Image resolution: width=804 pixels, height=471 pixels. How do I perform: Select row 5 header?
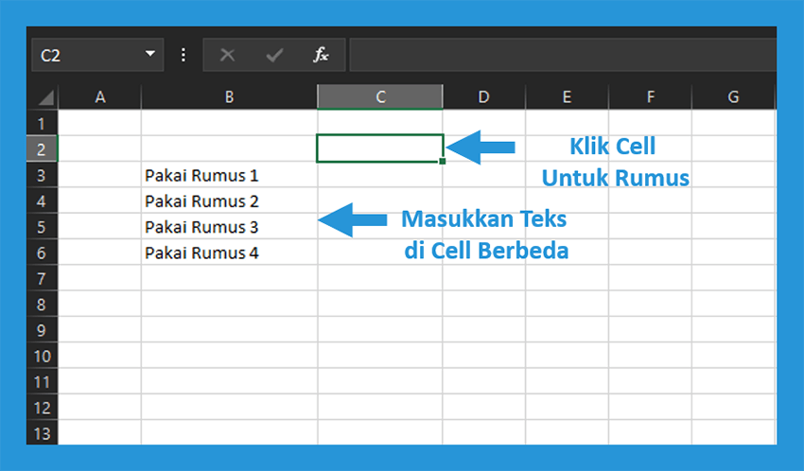coord(42,227)
